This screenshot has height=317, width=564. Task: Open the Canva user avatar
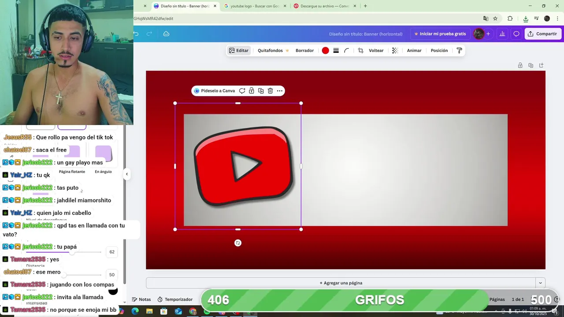(479, 34)
